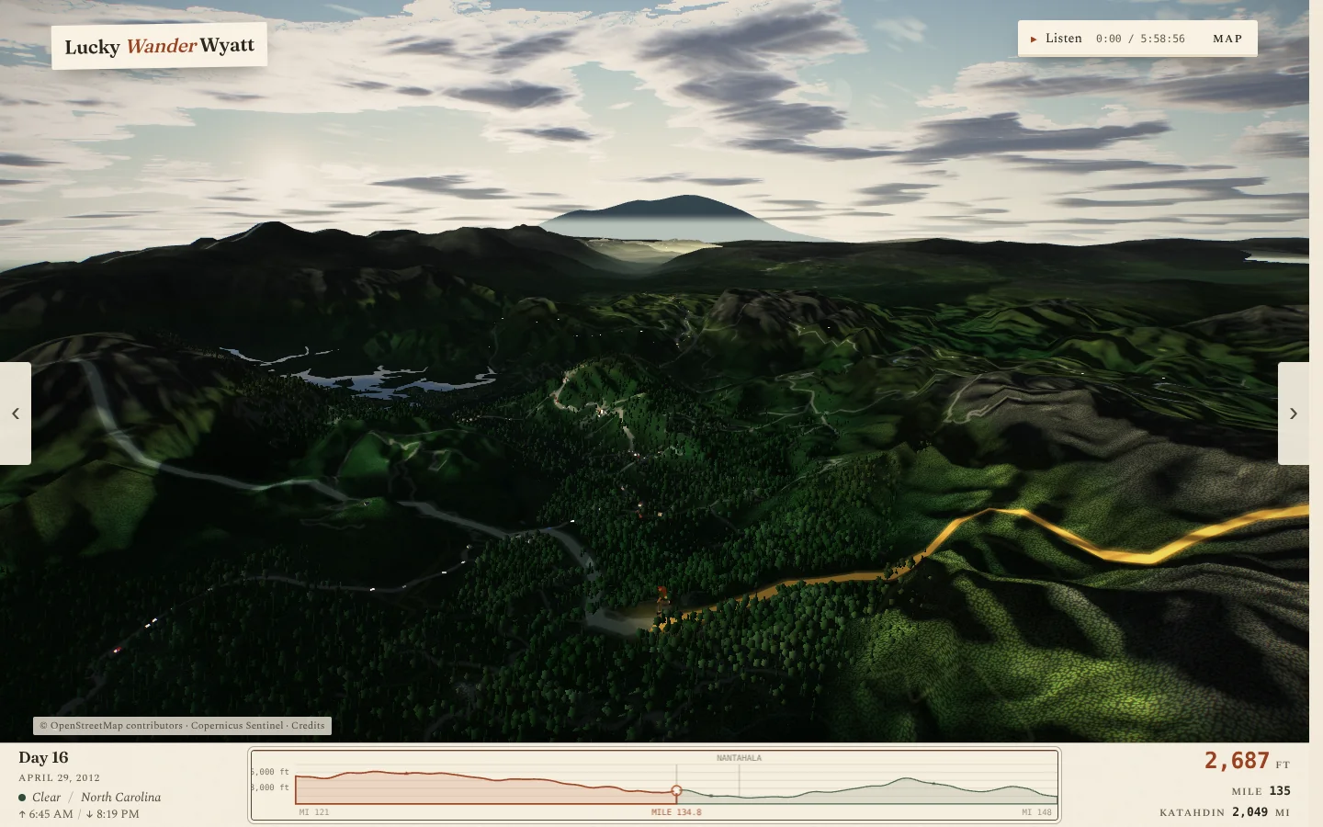Open the MAP view
The width and height of the screenshot is (1323, 827).
pyautogui.click(x=1227, y=39)
